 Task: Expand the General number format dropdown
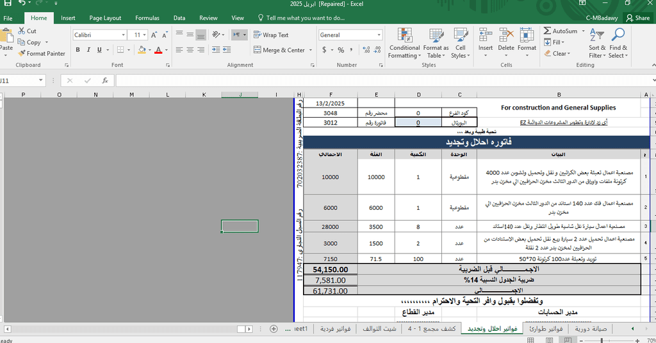(379, 35)
